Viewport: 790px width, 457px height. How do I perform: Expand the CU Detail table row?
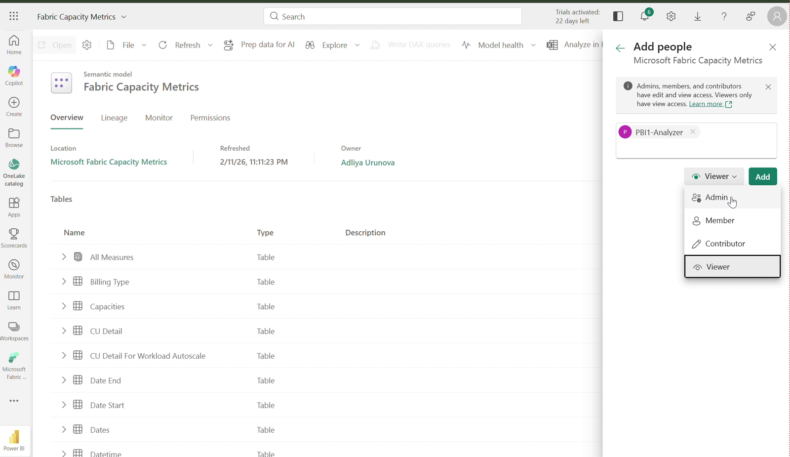(x=64, y=331)
